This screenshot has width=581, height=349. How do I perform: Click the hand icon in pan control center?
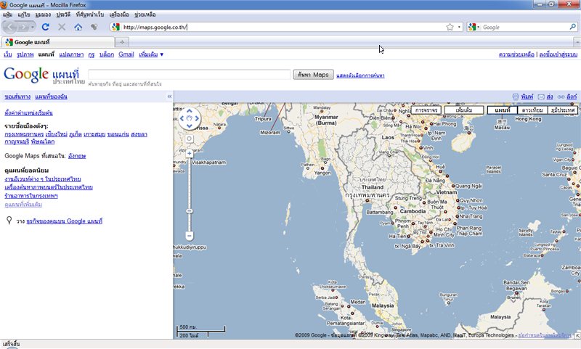190,118
